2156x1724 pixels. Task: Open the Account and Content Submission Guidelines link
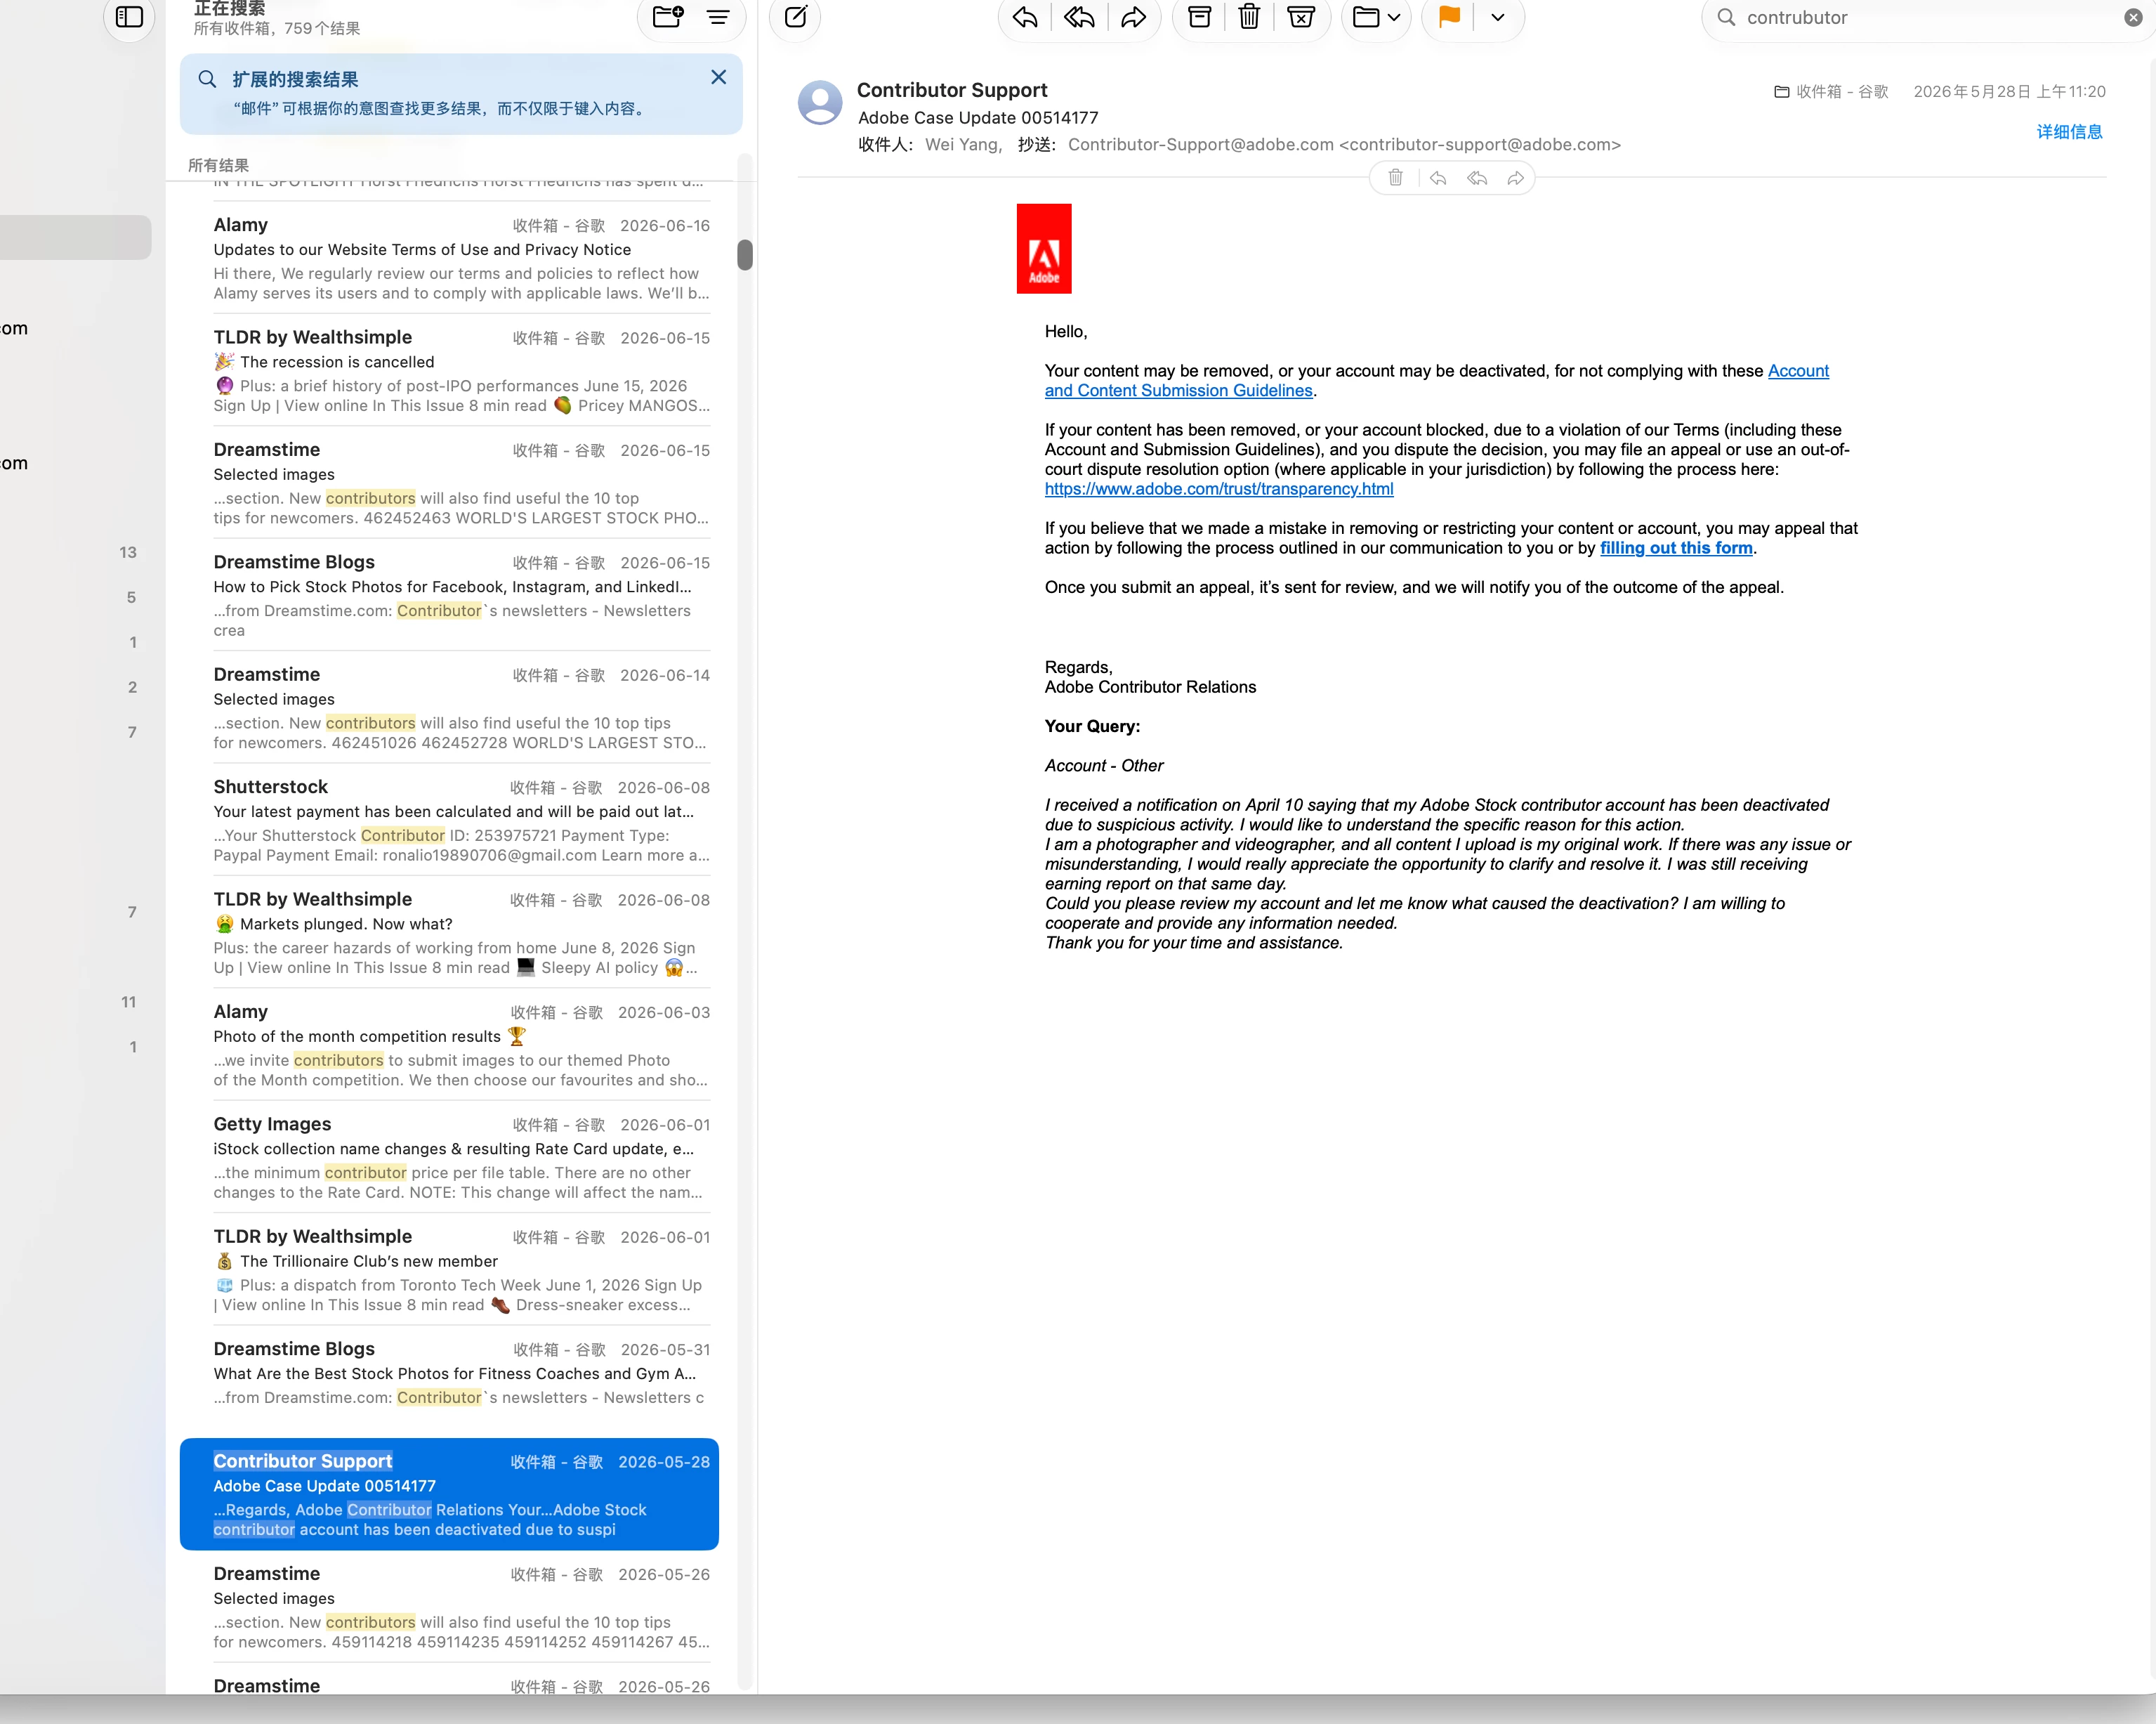1437,380
